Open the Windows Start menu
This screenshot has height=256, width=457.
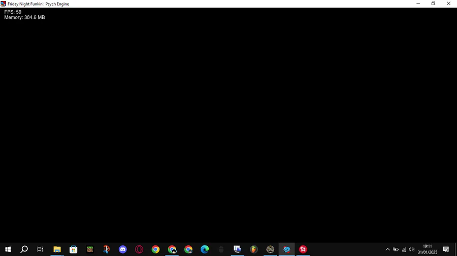tap(8, 249)
